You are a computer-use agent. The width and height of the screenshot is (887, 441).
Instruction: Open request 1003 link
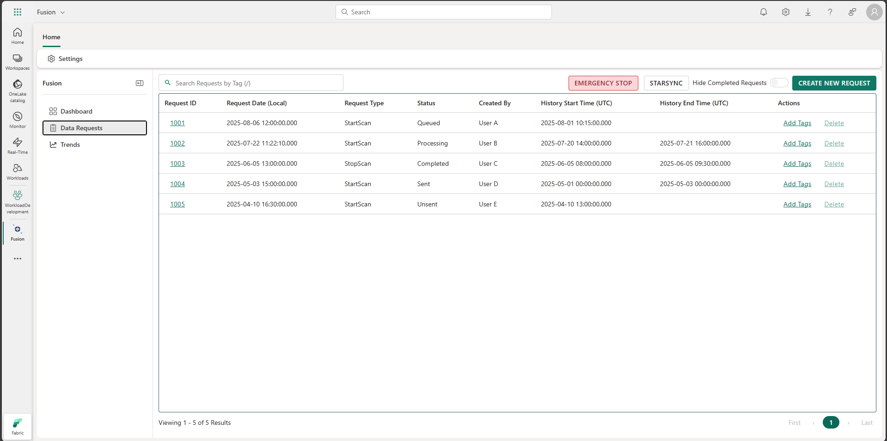(177, 163)
